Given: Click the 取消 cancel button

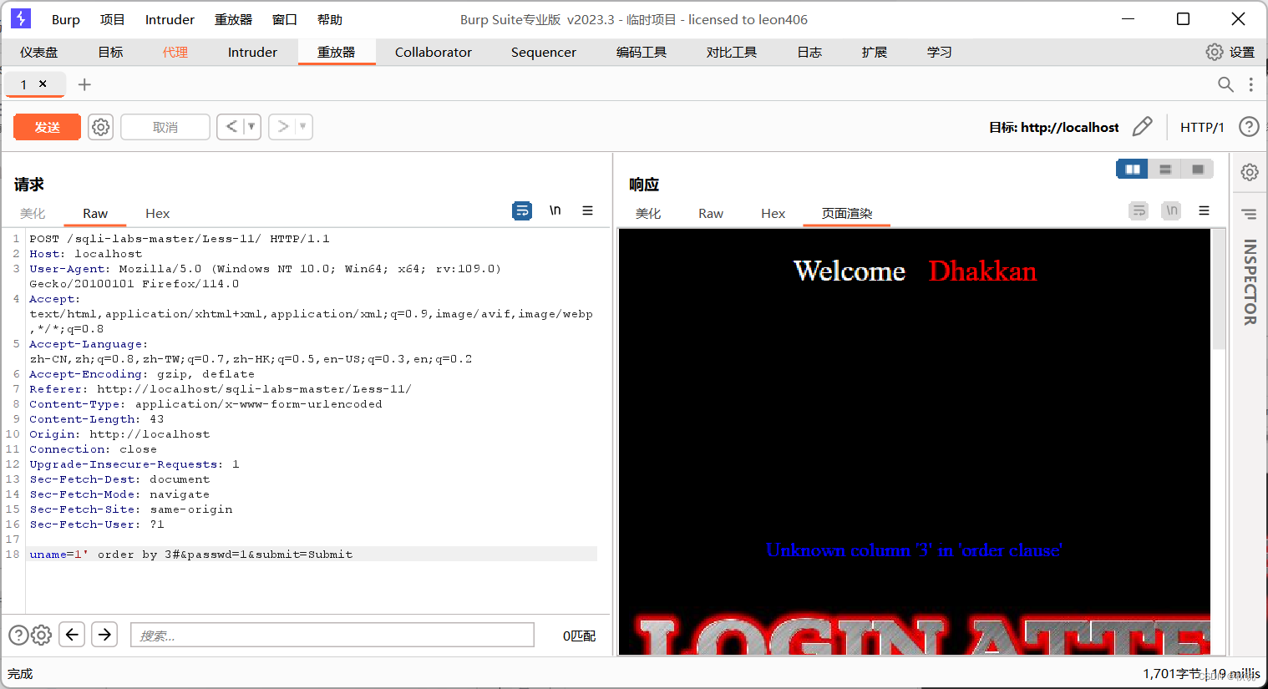Looking at the screenshot, I should (165, 127).
